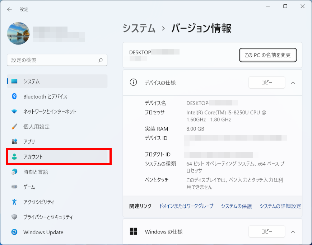Click the Windows logo icon beside Windows の仕様
The width and height of the screenshot is (312, 245).
(x=133, y=231)
